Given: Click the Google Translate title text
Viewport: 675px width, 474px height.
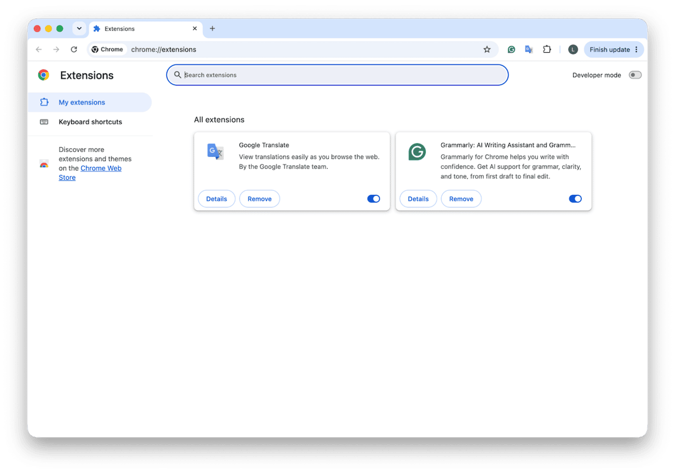Looking at the screenshot, I should 264,145.
